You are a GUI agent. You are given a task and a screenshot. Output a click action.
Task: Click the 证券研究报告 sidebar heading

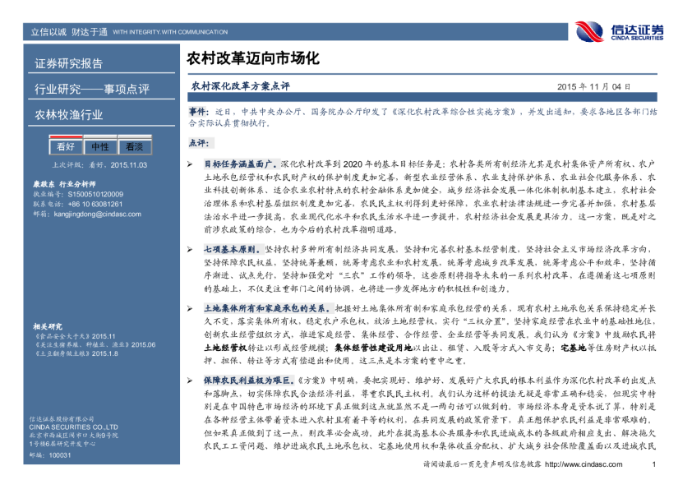(69, 63)
